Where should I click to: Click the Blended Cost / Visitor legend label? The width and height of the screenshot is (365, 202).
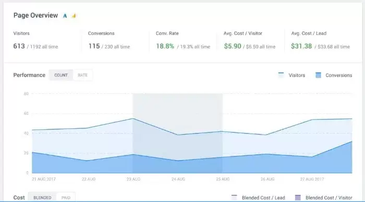pyautogui.click(x=328, y=198)
